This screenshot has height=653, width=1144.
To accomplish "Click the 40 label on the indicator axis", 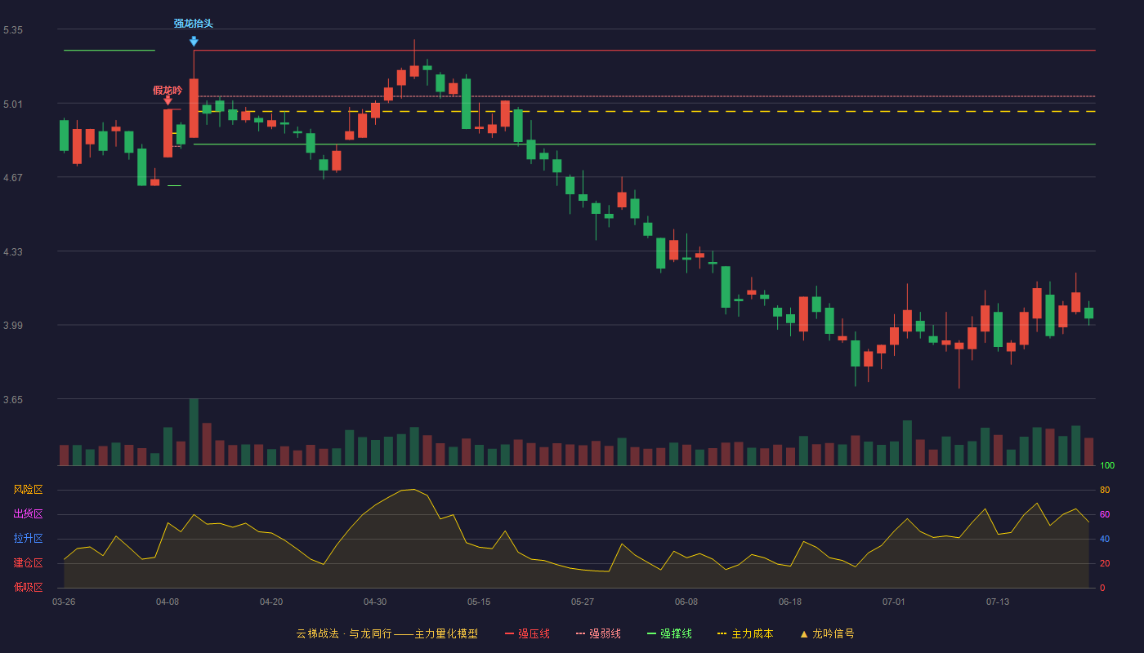I will pos(1105,539).
